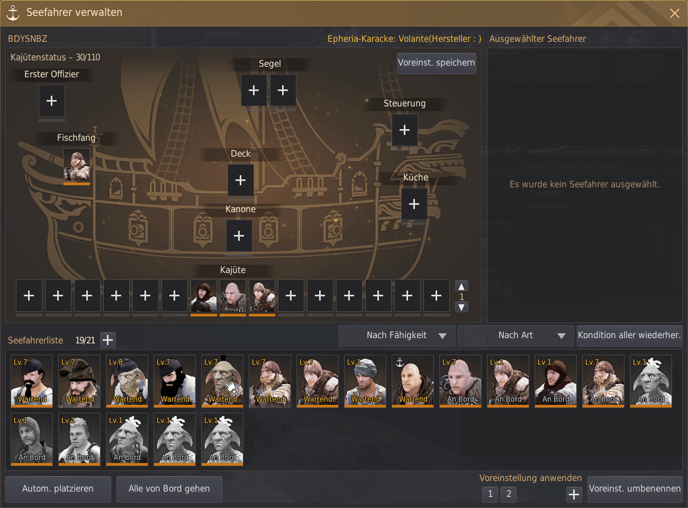Viewport: 688px width, 508px height.
Task: Go to previous Kajüte page with up arrow
Action: [x=461, y=286]
